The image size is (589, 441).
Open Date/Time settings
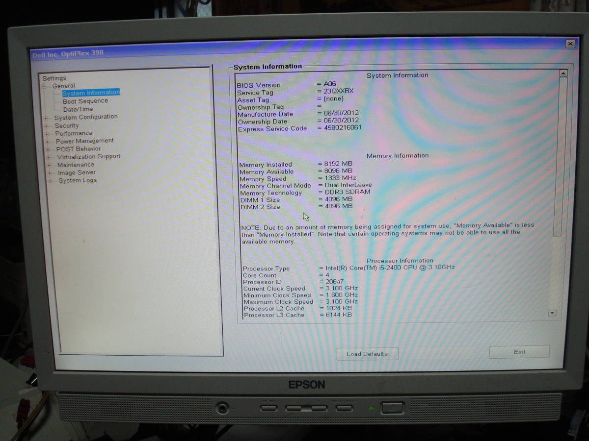[x=78, y=109]
